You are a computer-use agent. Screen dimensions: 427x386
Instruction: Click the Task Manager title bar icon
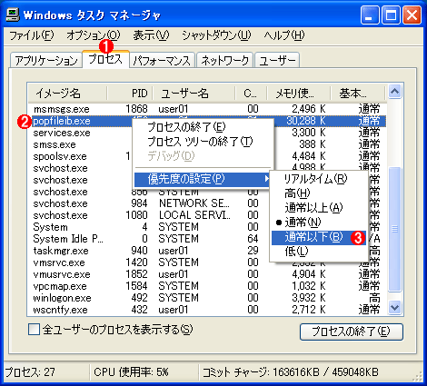tap(13, 15)
